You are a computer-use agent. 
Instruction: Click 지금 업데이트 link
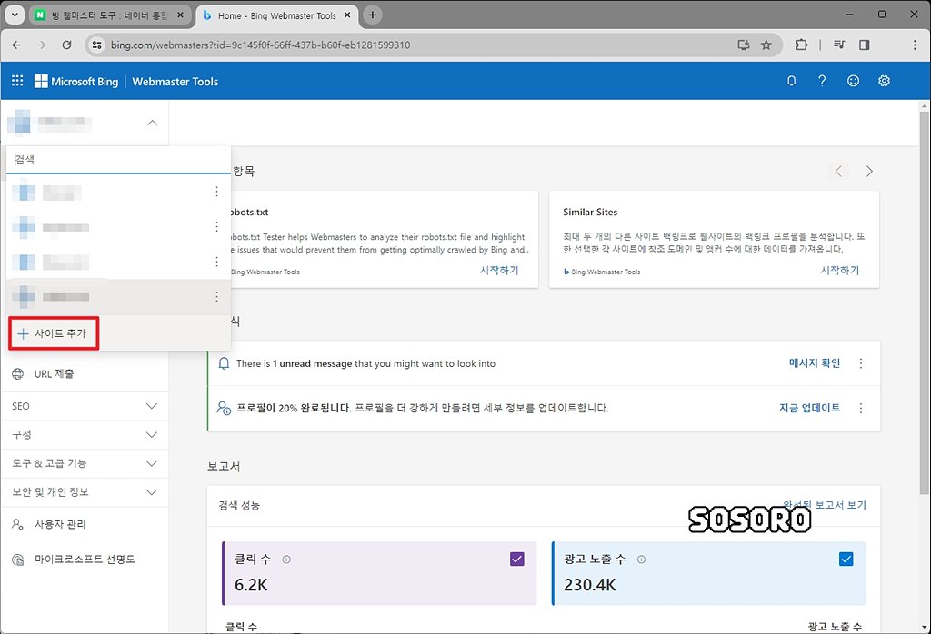(x=809, y=408)
